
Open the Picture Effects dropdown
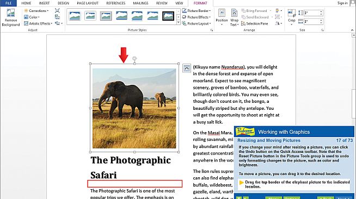click(x=197, y=17)
